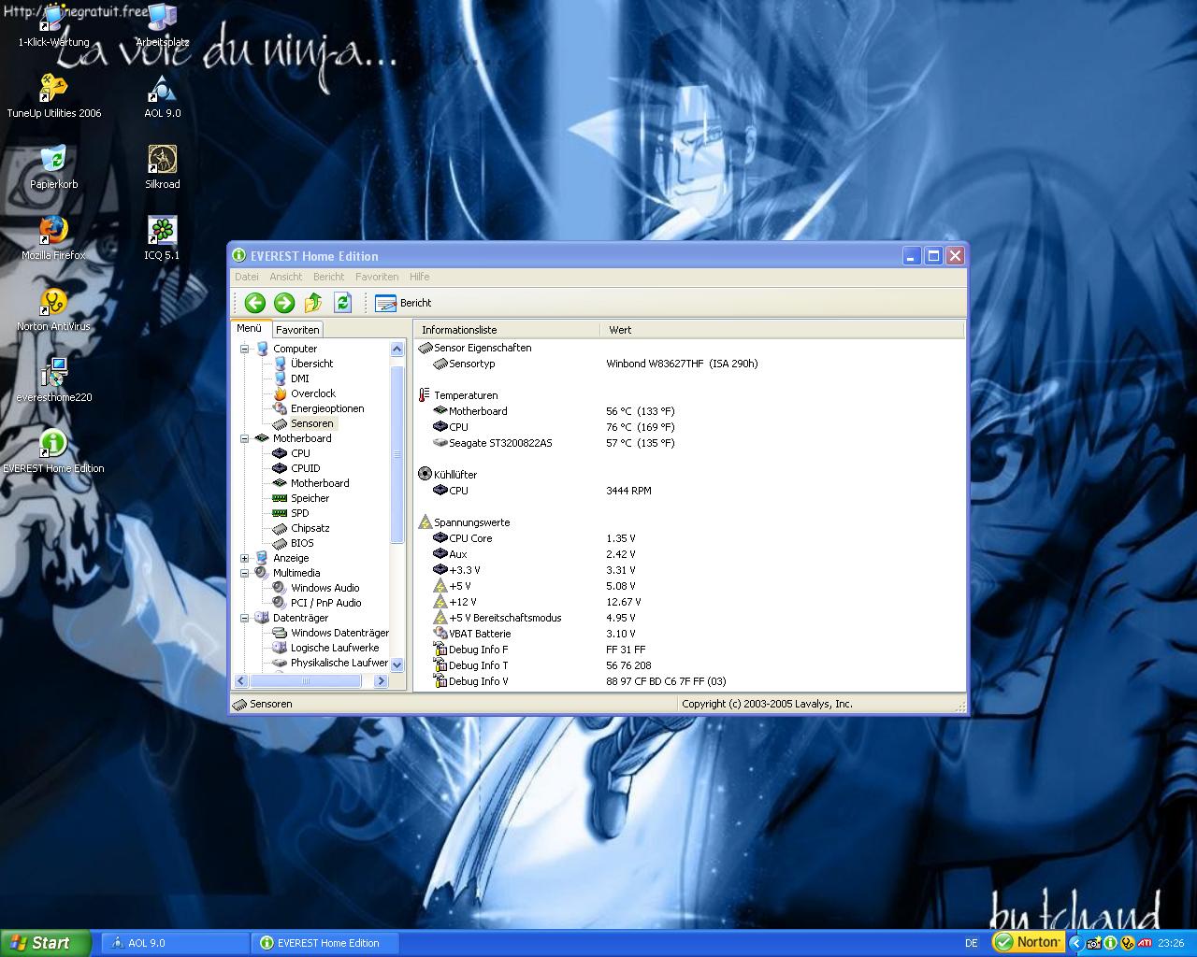Click the Refresh toolbar icon
The width and height of the screenshot is (1197, 957).
coord(342,303)
